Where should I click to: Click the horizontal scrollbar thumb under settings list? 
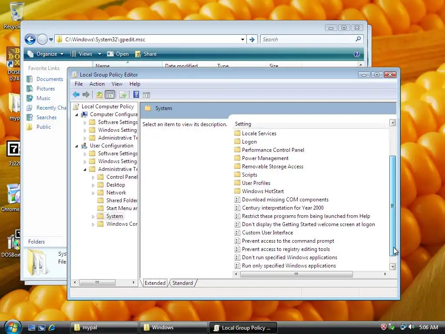296,274
